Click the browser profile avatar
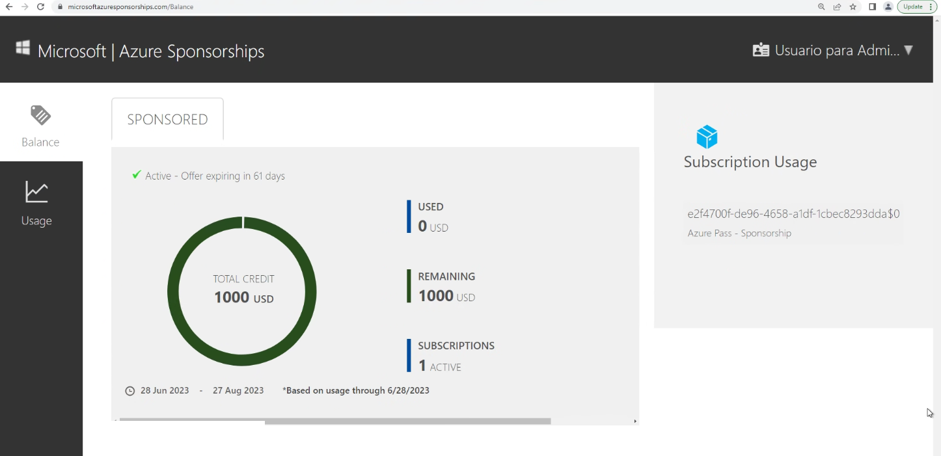 pyautogui.click(x=888, y=7)
